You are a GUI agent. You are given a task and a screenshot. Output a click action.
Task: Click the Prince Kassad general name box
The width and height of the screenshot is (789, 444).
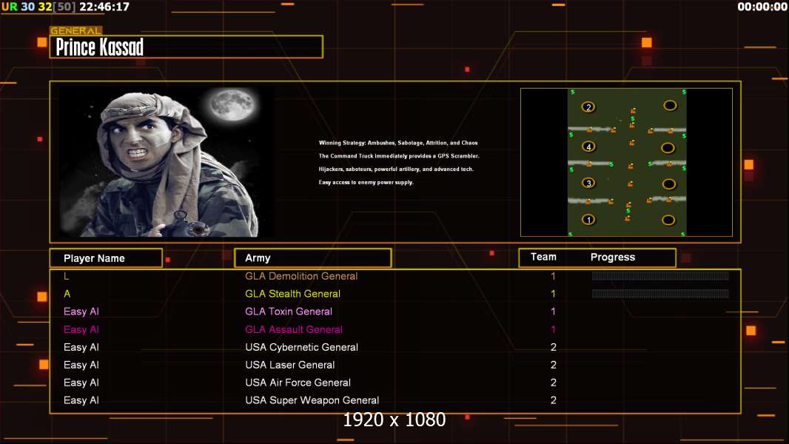point(187,47)
